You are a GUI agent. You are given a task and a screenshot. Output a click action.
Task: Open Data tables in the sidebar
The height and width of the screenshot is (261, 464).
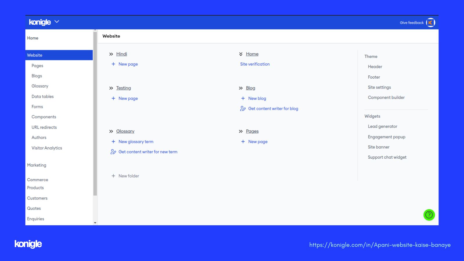point(43,96)
